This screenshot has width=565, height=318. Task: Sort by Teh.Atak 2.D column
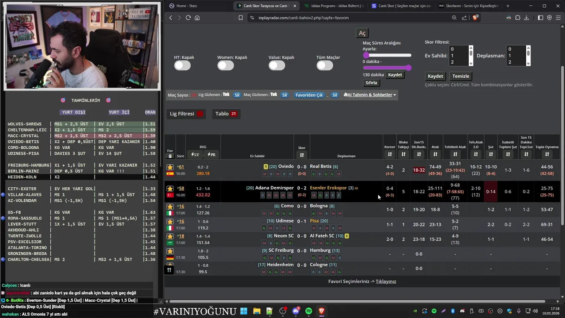(476, 154)
